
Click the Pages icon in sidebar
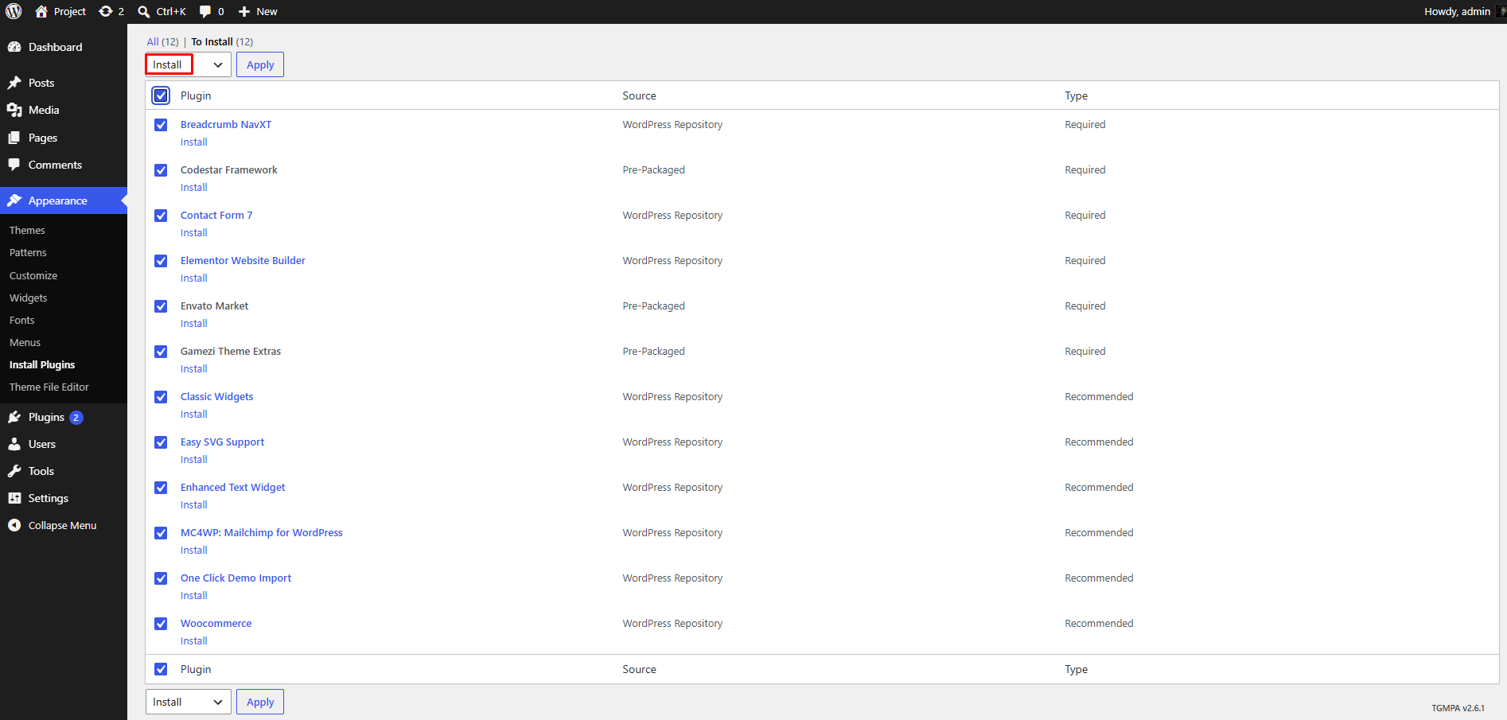[x=14, y=138]
